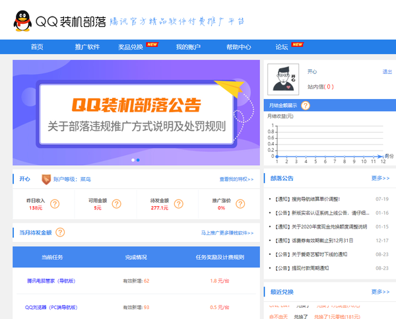Open notice 搜狗导航结算单价调整

click(x=308, y=199)
